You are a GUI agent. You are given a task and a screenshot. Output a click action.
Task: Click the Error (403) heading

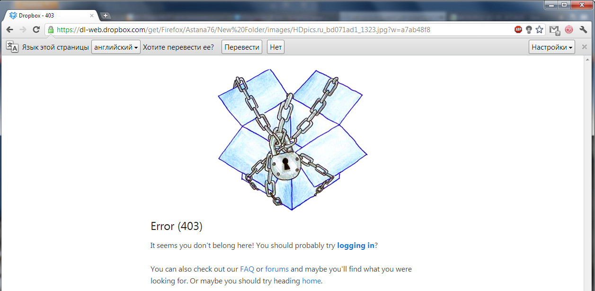click(x=177, y=226)
